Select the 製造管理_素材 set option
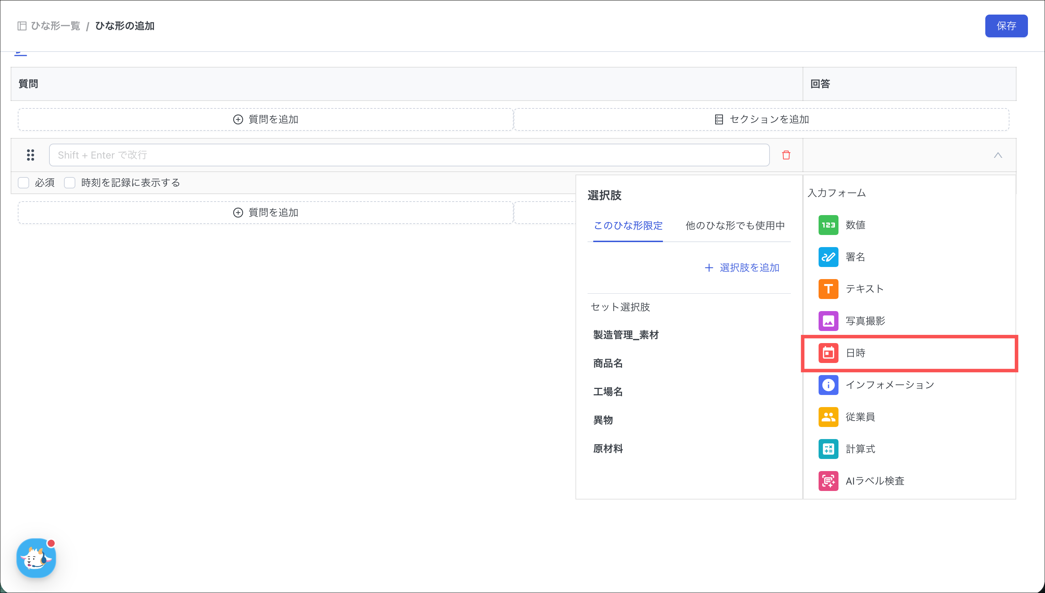The height and width of the screenshot is (593, 1045). pos(626,335)
